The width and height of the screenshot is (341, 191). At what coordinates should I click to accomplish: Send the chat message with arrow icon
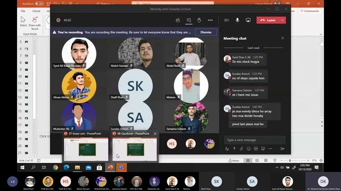click(x=282, y=149)
